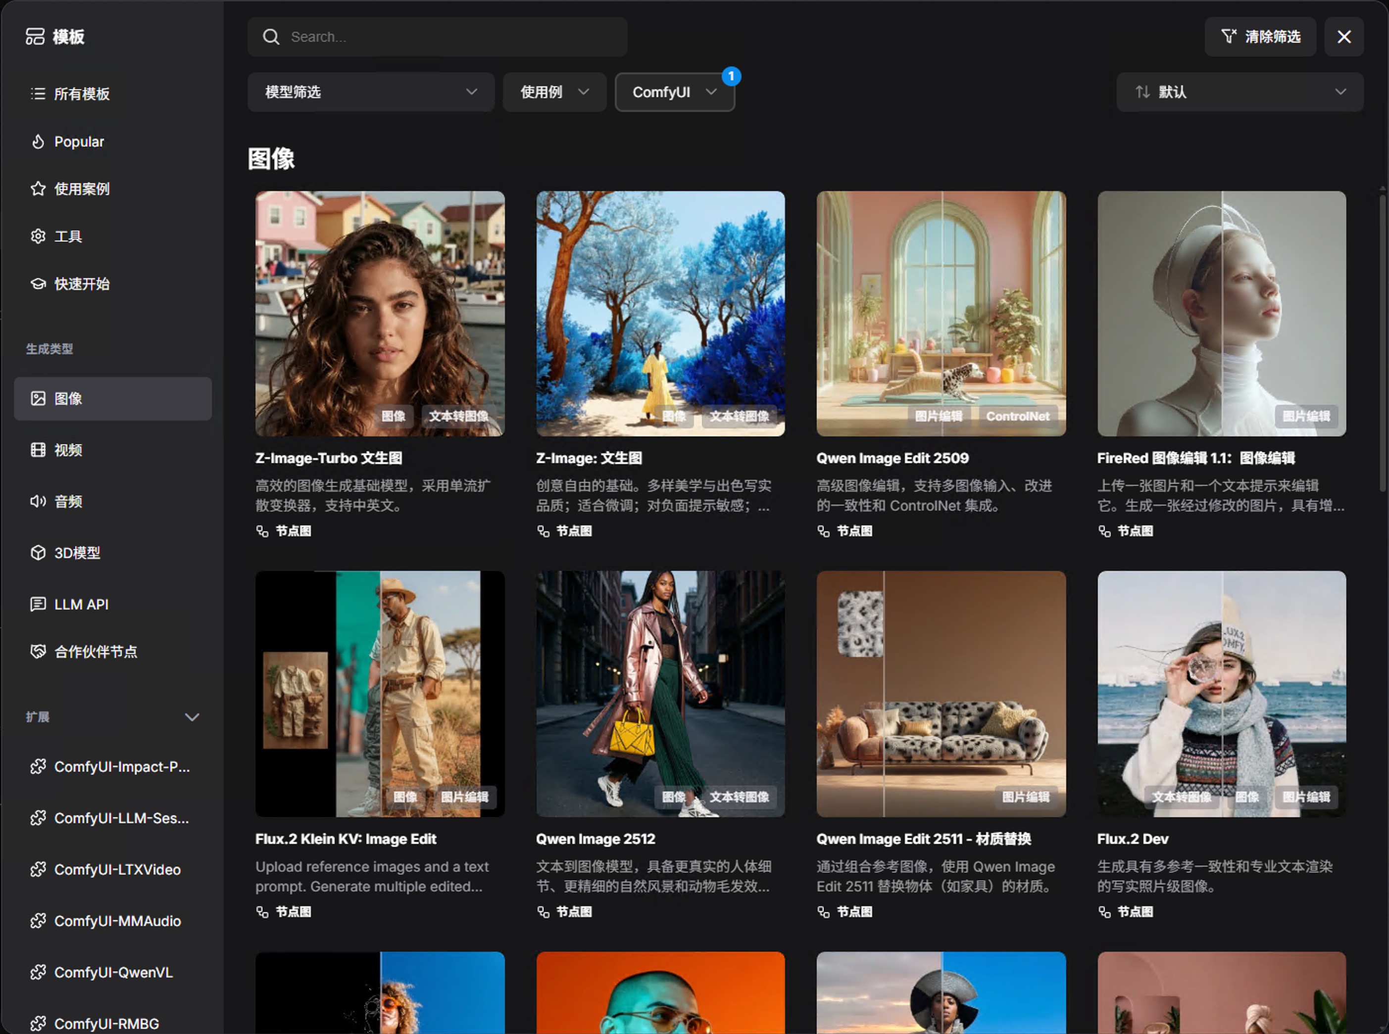Viewport: 1389px width, 1034px height.
Task: Click the 清除筛选 button
Action: click(1260, 37)
